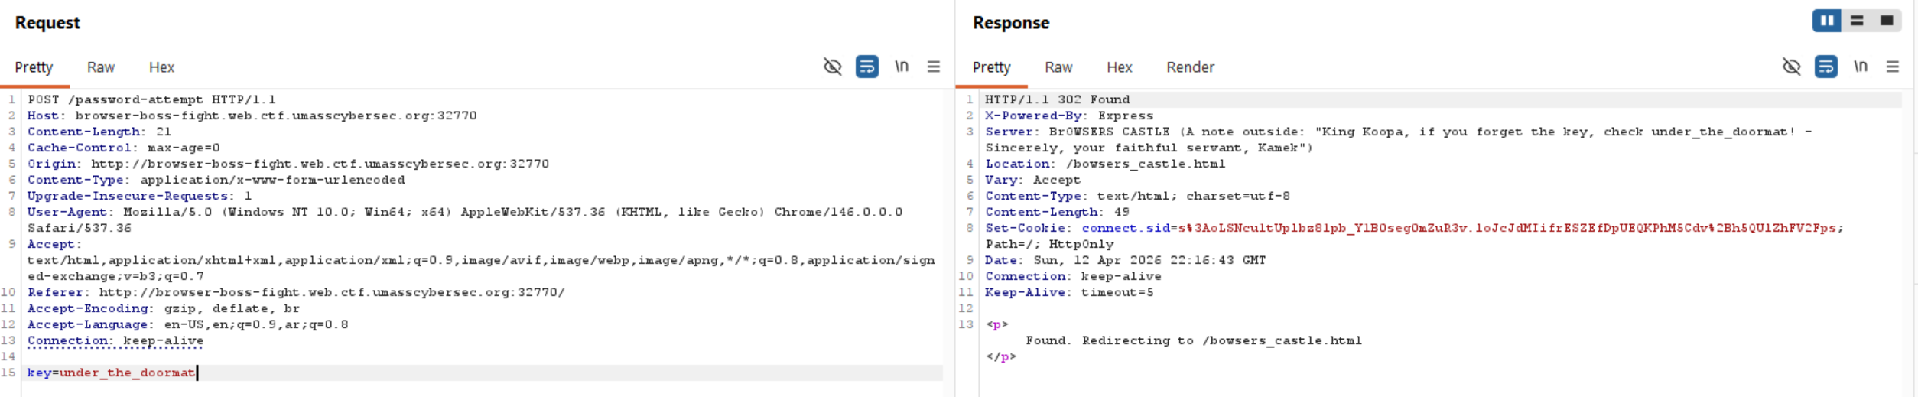Switch to Raw tab in Request
This screenshot has width=1918, height=397.
tap(100, 67)
